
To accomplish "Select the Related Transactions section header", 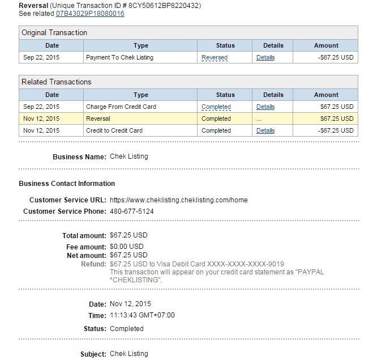I will pyautogui.click(x=56, y=82).
